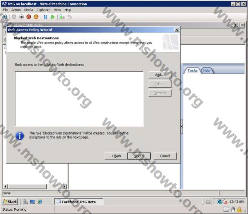Image resolution: width=248 pixels, height=214 pixels.
Task: Click the 12:43 AM clock
Action: coord(237,202)
